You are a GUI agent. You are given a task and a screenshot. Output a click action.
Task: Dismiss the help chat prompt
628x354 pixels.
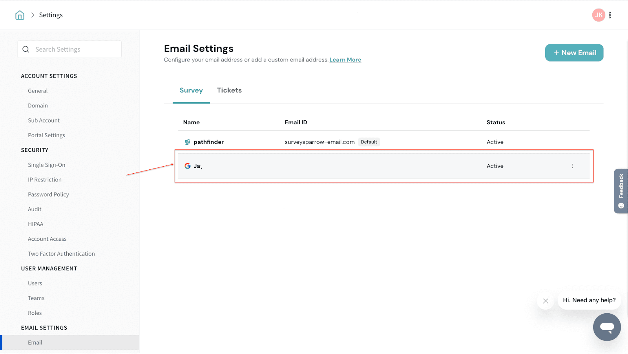pos(545,301)
